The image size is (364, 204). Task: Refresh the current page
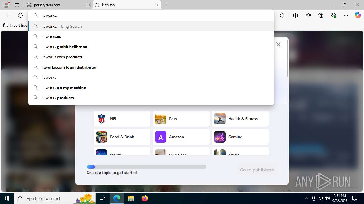tap(20, 15)
